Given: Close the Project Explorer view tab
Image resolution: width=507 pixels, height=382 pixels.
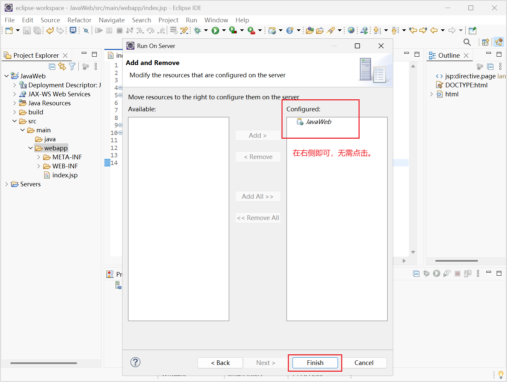Looking at the screenshot, I should pos(65,55).
